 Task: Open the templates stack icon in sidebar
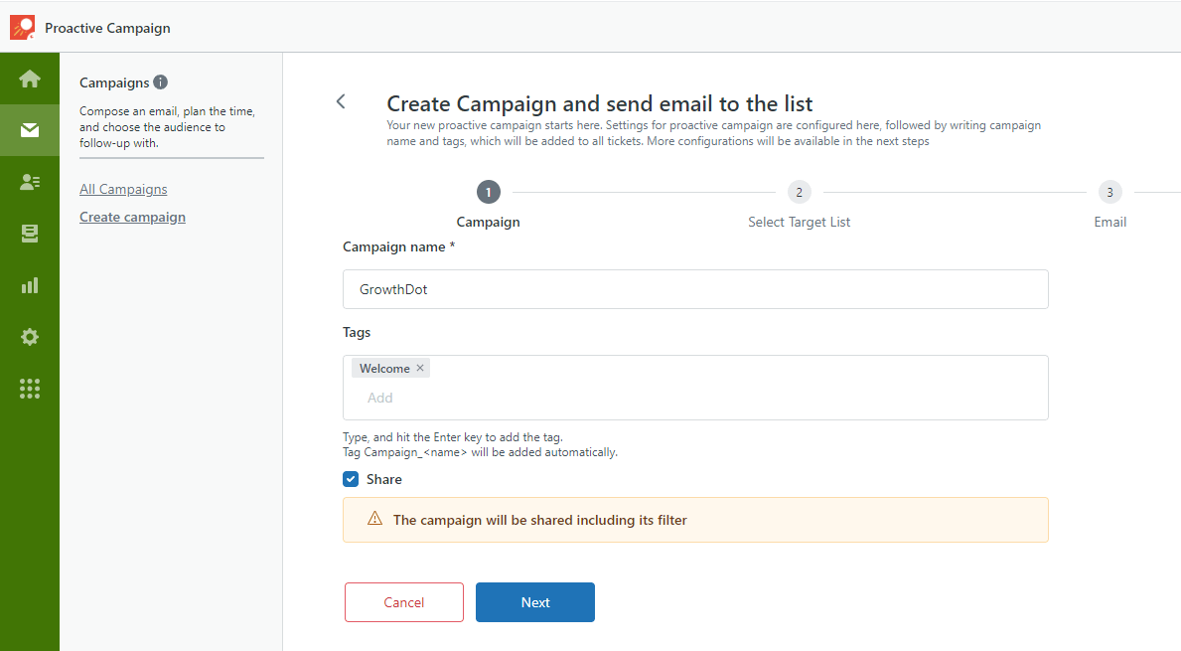point(30,234)
